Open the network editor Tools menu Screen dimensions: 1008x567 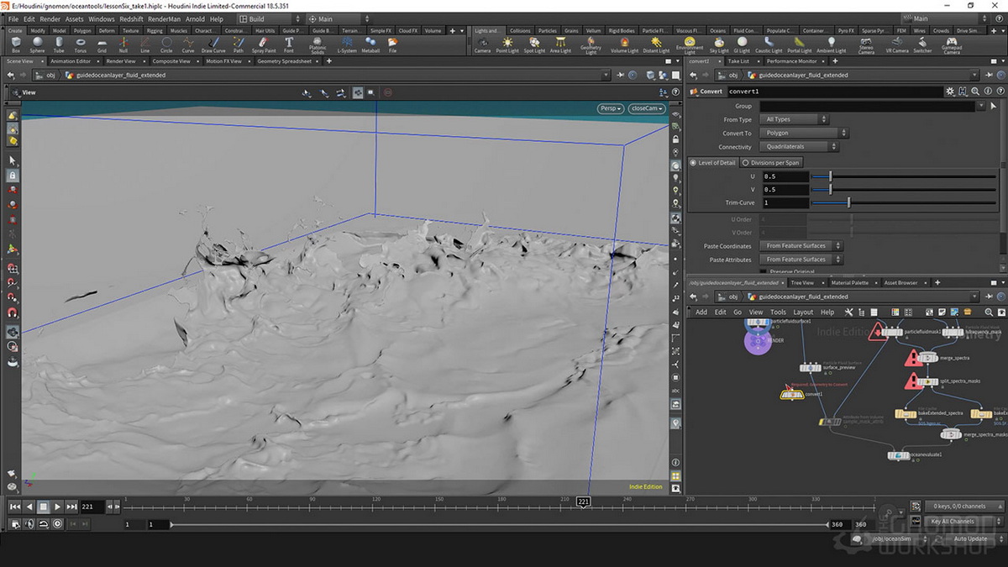pyautogui.click(x=778, y=312)
